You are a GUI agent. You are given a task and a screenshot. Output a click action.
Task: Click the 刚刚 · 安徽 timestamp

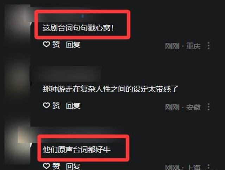pyautogui.click(x=182, y=107)
